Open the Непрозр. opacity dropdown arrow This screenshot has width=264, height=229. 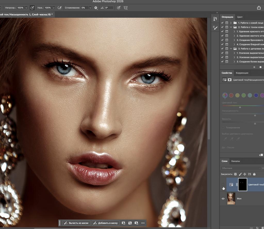click(x=26, y=8)
